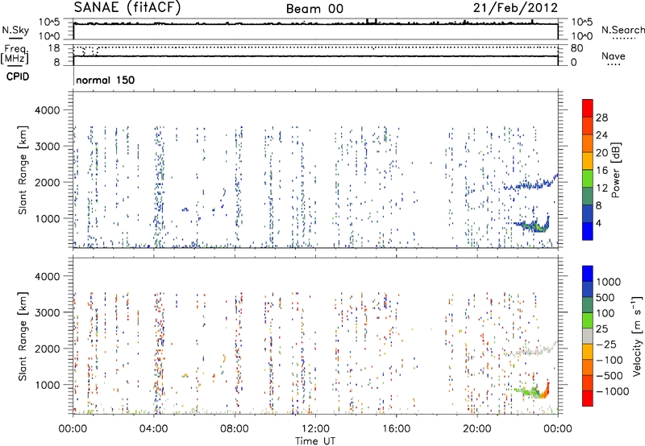645x446 pixels.
Task: Click the '4000' tick on the power panel
Action: [48, 110]
